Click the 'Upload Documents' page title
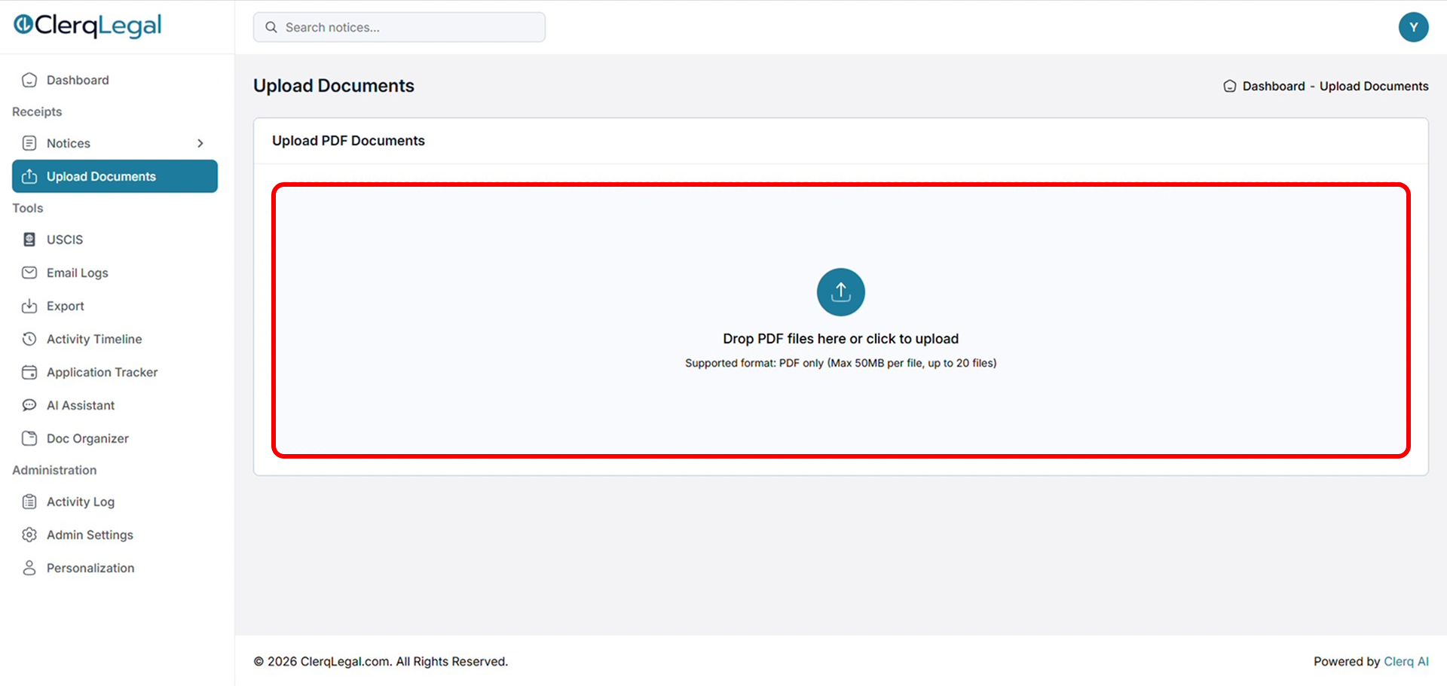 (334, 86)
